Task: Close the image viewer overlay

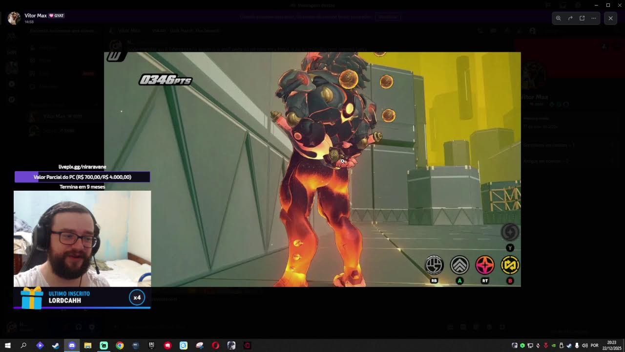Action: point(610,18)
